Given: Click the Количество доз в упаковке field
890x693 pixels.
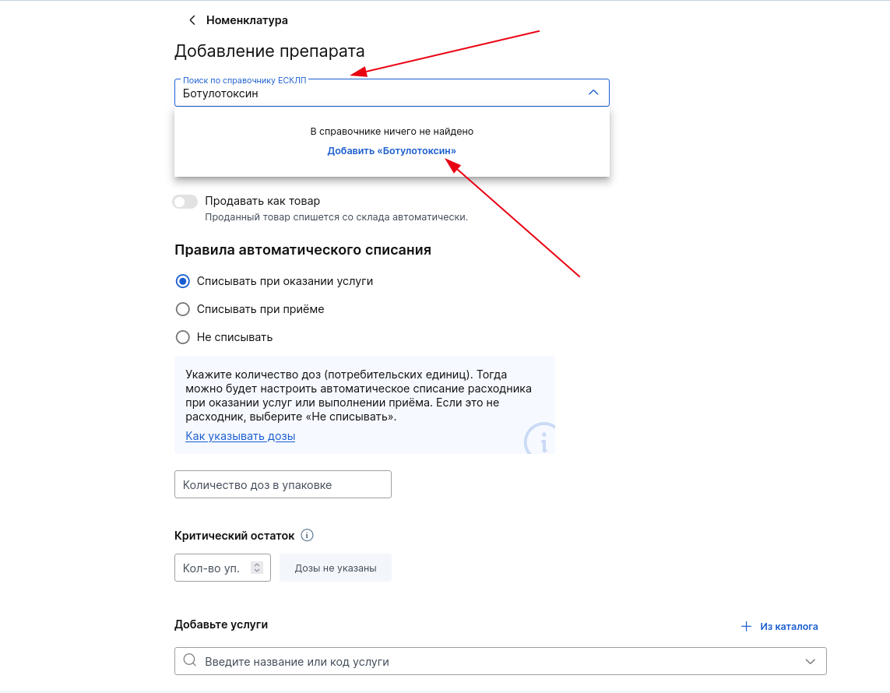Looking at the screenshot, I should 283,484.
